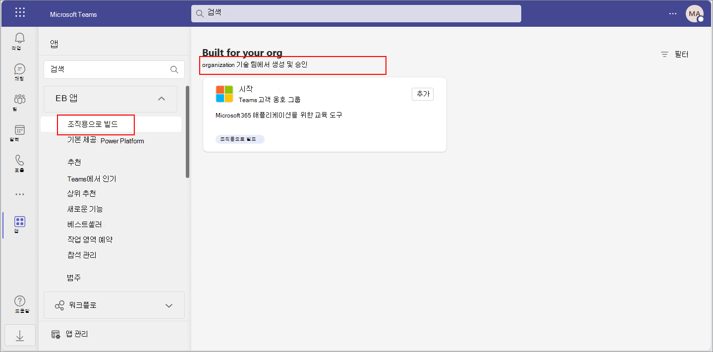
Task: Open the 참석 관리 category
Action: [x=82, y=255]
